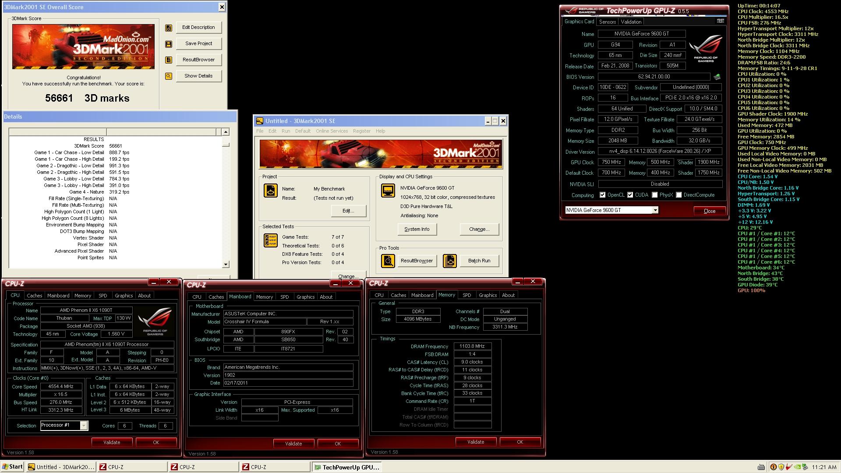Click the CPU-Z Bus Speed field 276.0 MHz

[60, 402]
